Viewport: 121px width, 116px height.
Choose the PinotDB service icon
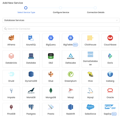(x=11, y=107)
